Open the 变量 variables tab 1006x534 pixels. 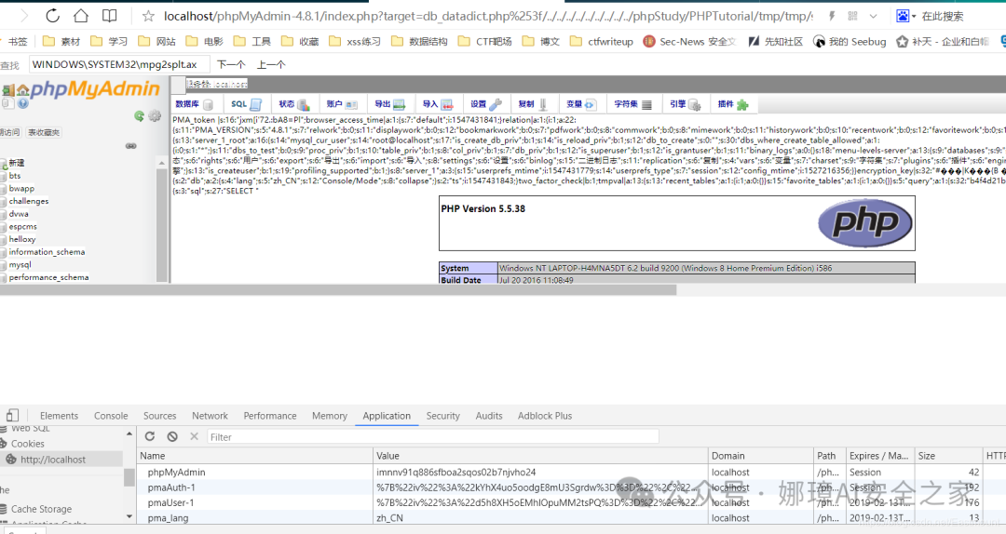(x=581, y=104)
